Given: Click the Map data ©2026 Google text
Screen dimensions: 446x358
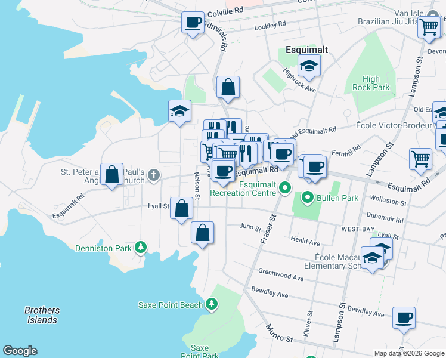Looking at the screenshot, I should [x=409, y=353].
